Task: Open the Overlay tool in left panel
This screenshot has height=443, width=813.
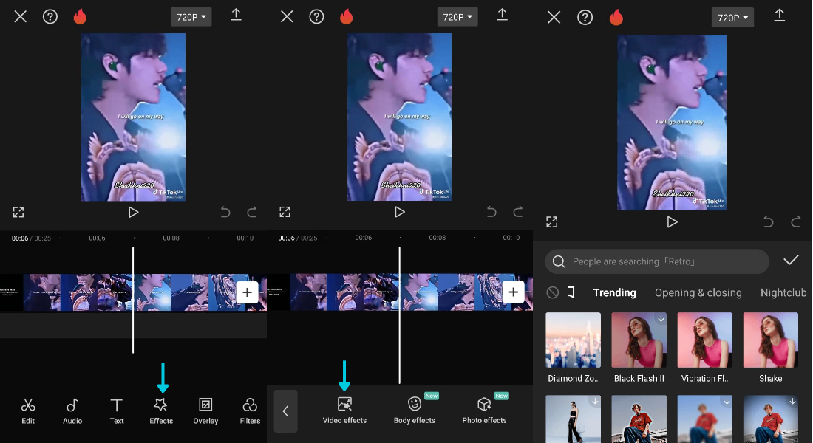Action: [205, 411]
